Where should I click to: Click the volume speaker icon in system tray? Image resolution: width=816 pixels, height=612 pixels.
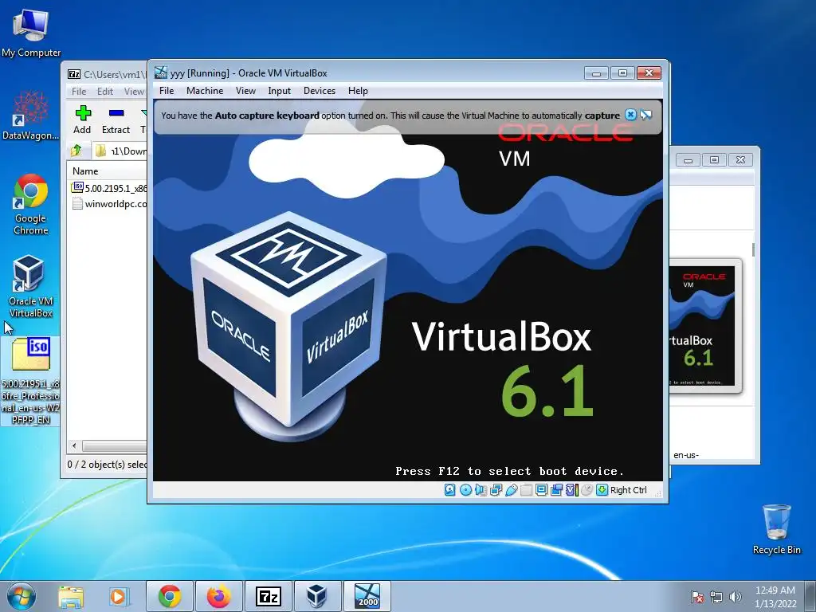coord(735,597)
